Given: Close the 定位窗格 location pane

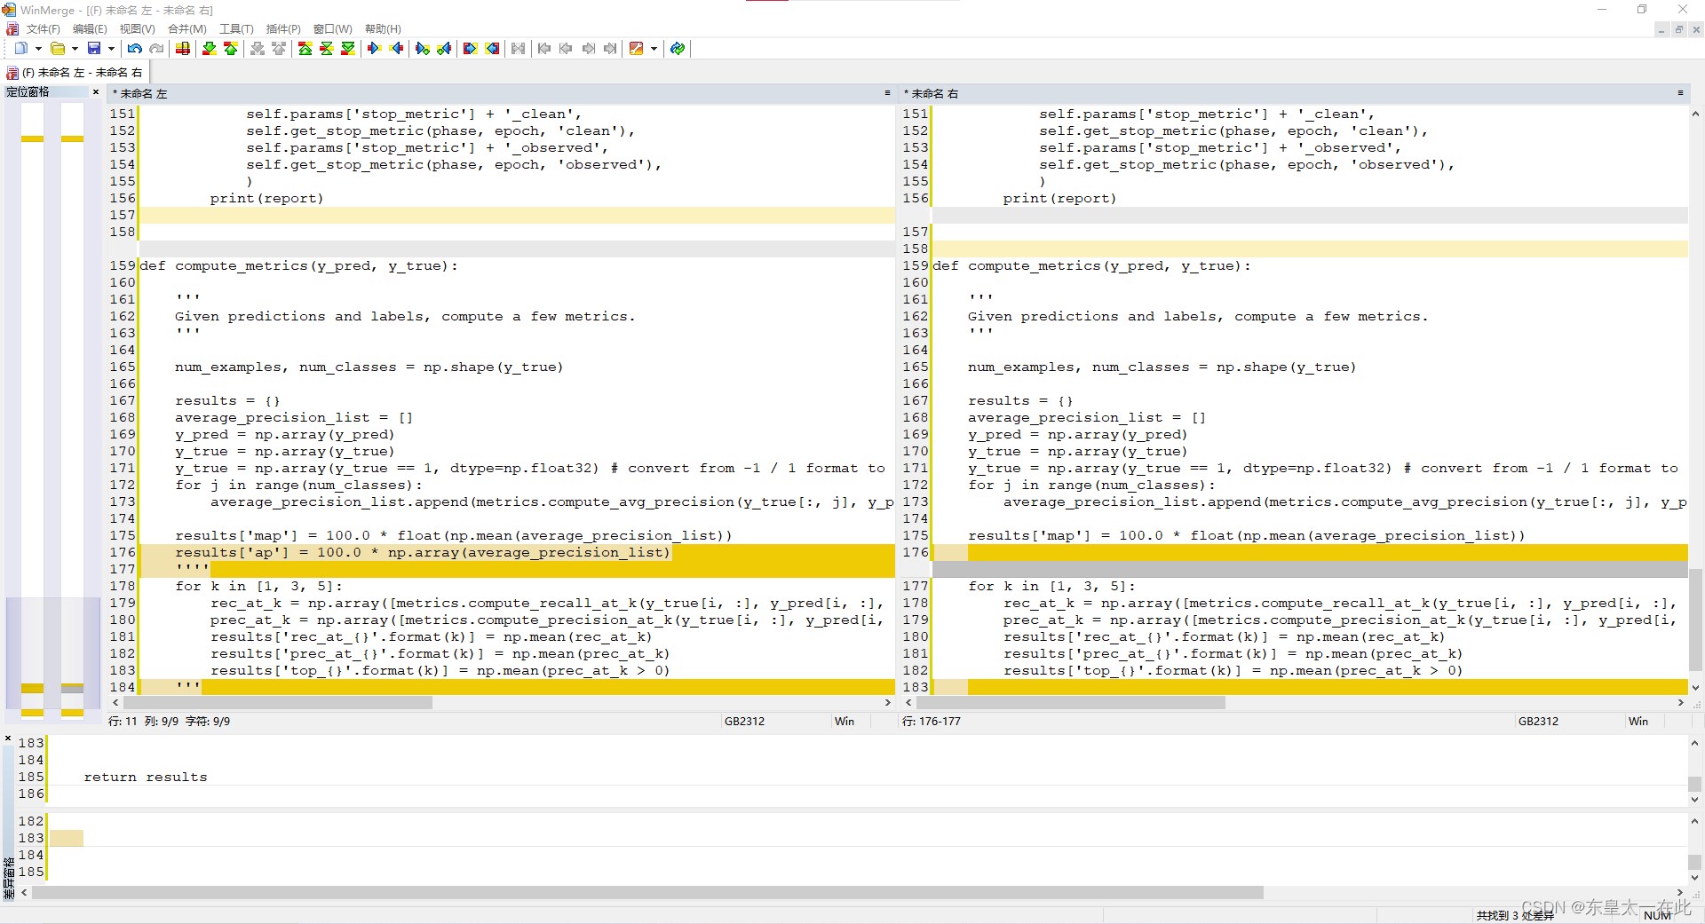Looking at the screenshot, I should click(96, 92).
